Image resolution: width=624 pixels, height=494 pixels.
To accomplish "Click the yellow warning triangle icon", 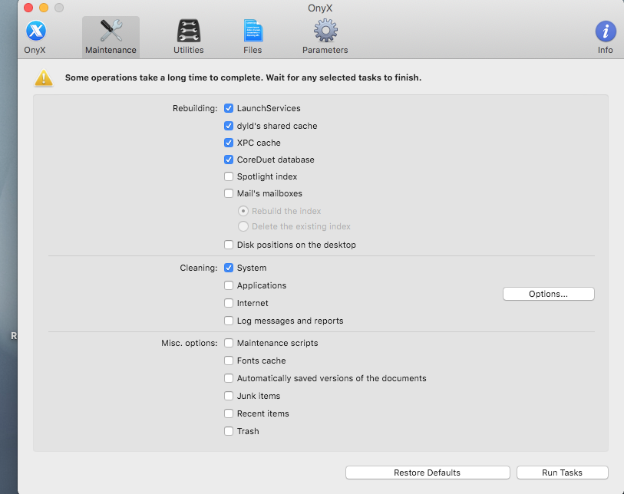I will tap(44, 77).
